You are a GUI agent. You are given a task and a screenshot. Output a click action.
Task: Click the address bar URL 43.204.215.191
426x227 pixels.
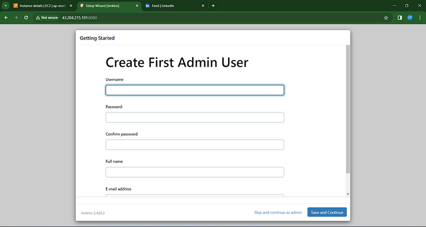79,18
